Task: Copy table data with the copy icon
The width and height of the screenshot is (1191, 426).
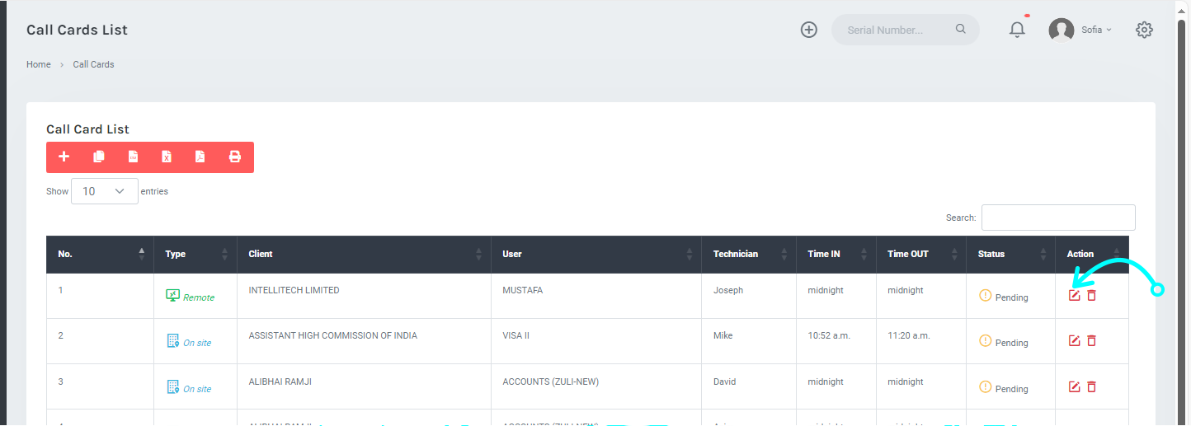Action: [99, 157]
